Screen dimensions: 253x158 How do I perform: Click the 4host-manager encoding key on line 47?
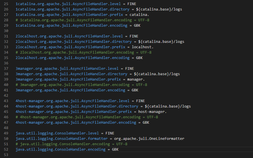tap(76, 123)
